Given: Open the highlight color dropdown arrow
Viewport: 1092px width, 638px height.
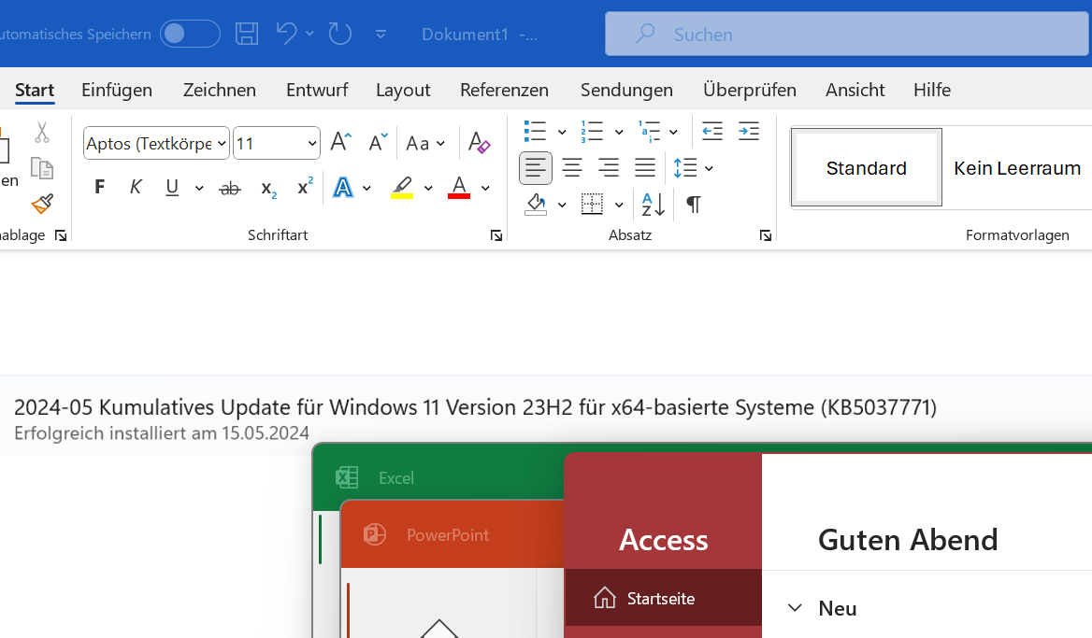Looking at the screenshot, I should [x=427, y=188].
